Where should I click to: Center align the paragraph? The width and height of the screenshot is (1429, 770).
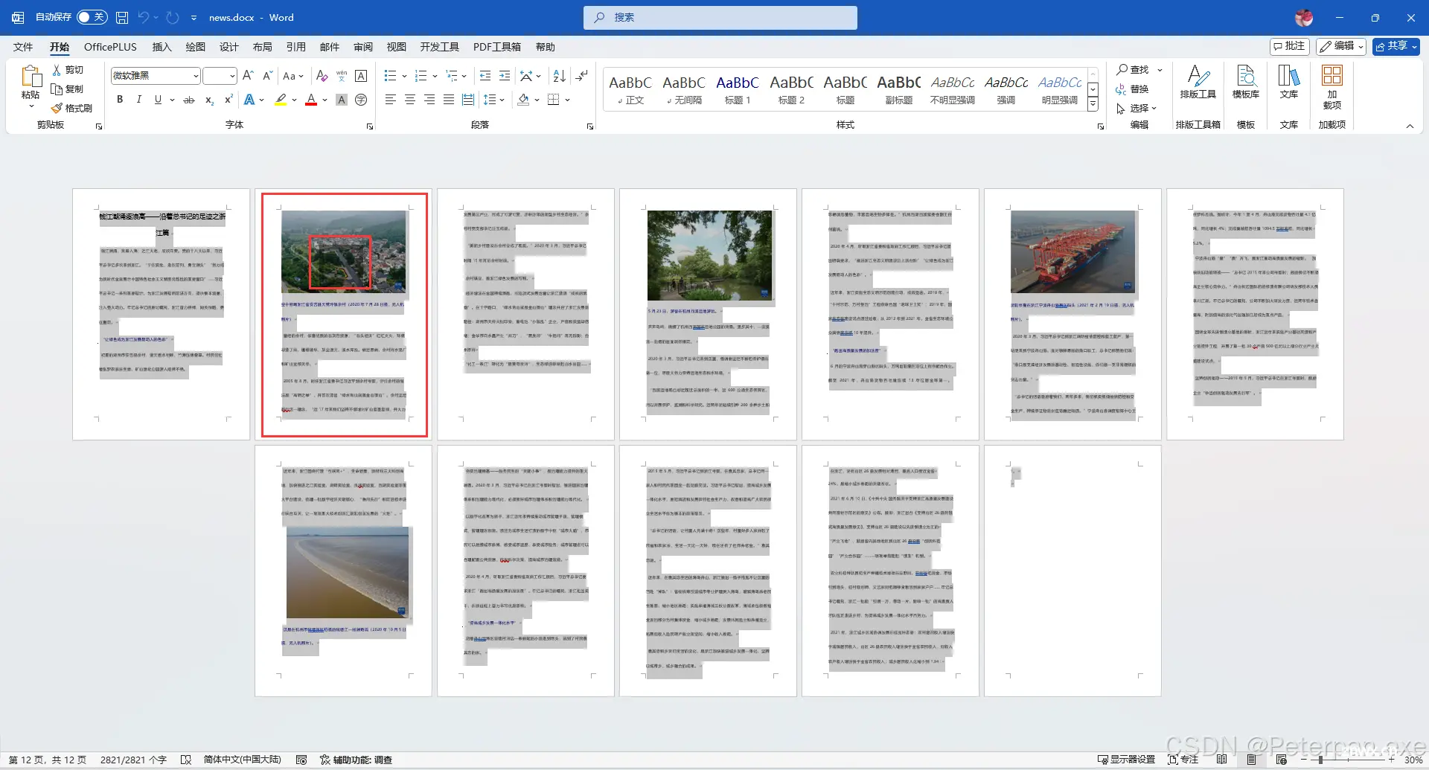click(409, 100)
